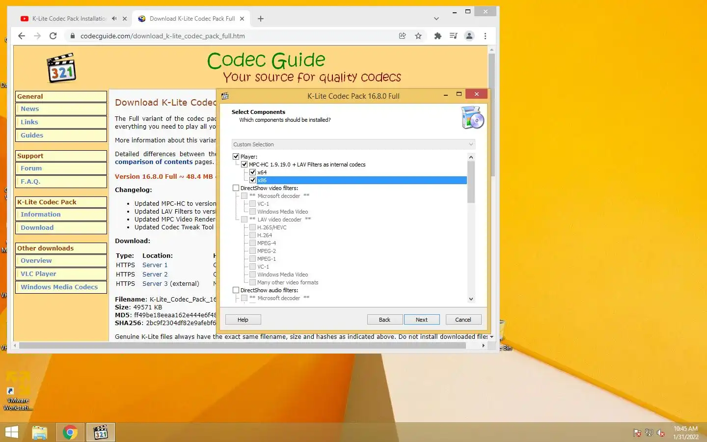View site lock info icon
The image size is (707, 442).
(x=73, y=36)
